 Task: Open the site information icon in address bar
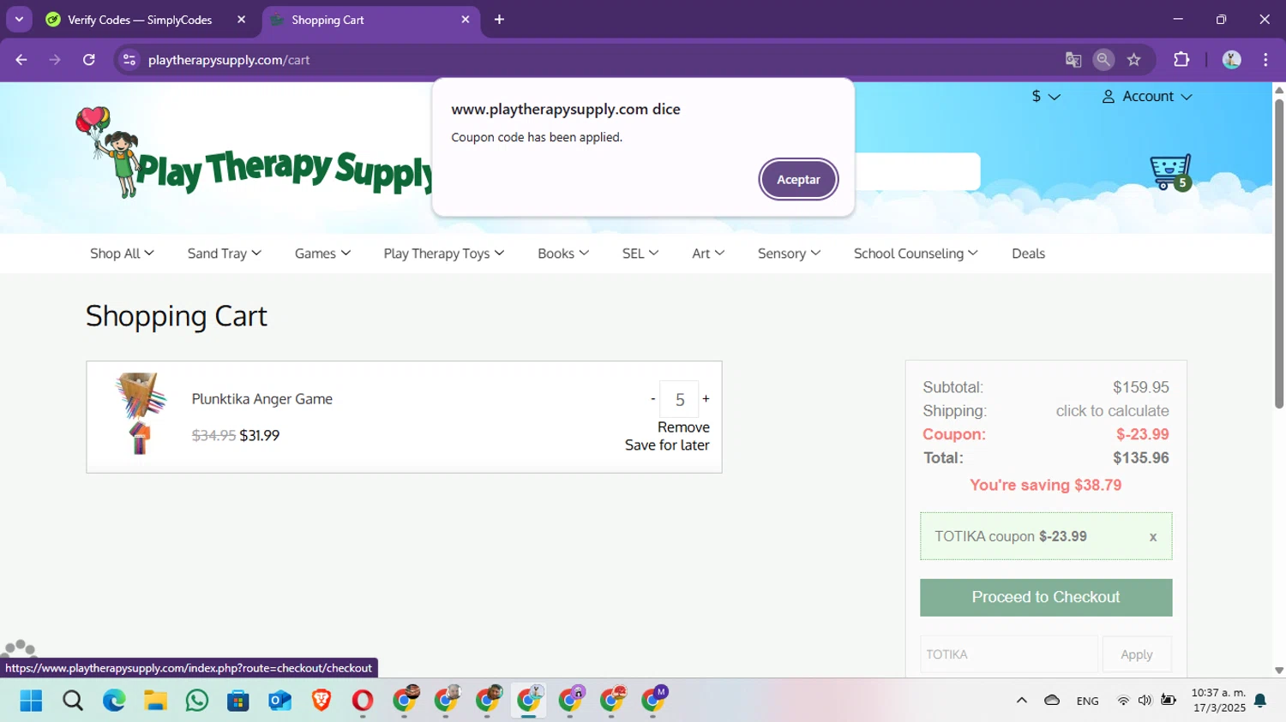(129, 60)
